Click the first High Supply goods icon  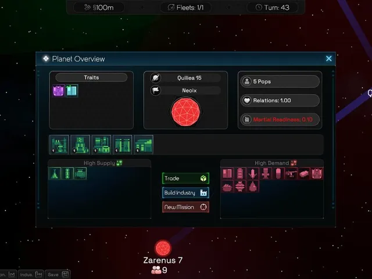55,173
